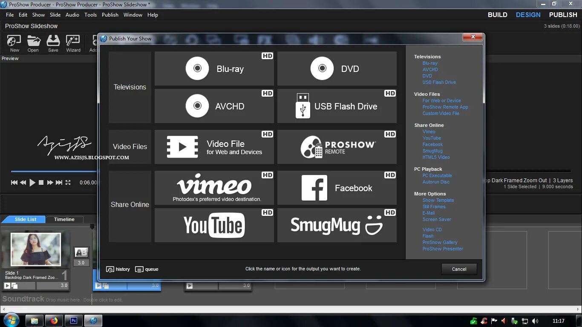Click Screen Saver link

coord(437,219)
